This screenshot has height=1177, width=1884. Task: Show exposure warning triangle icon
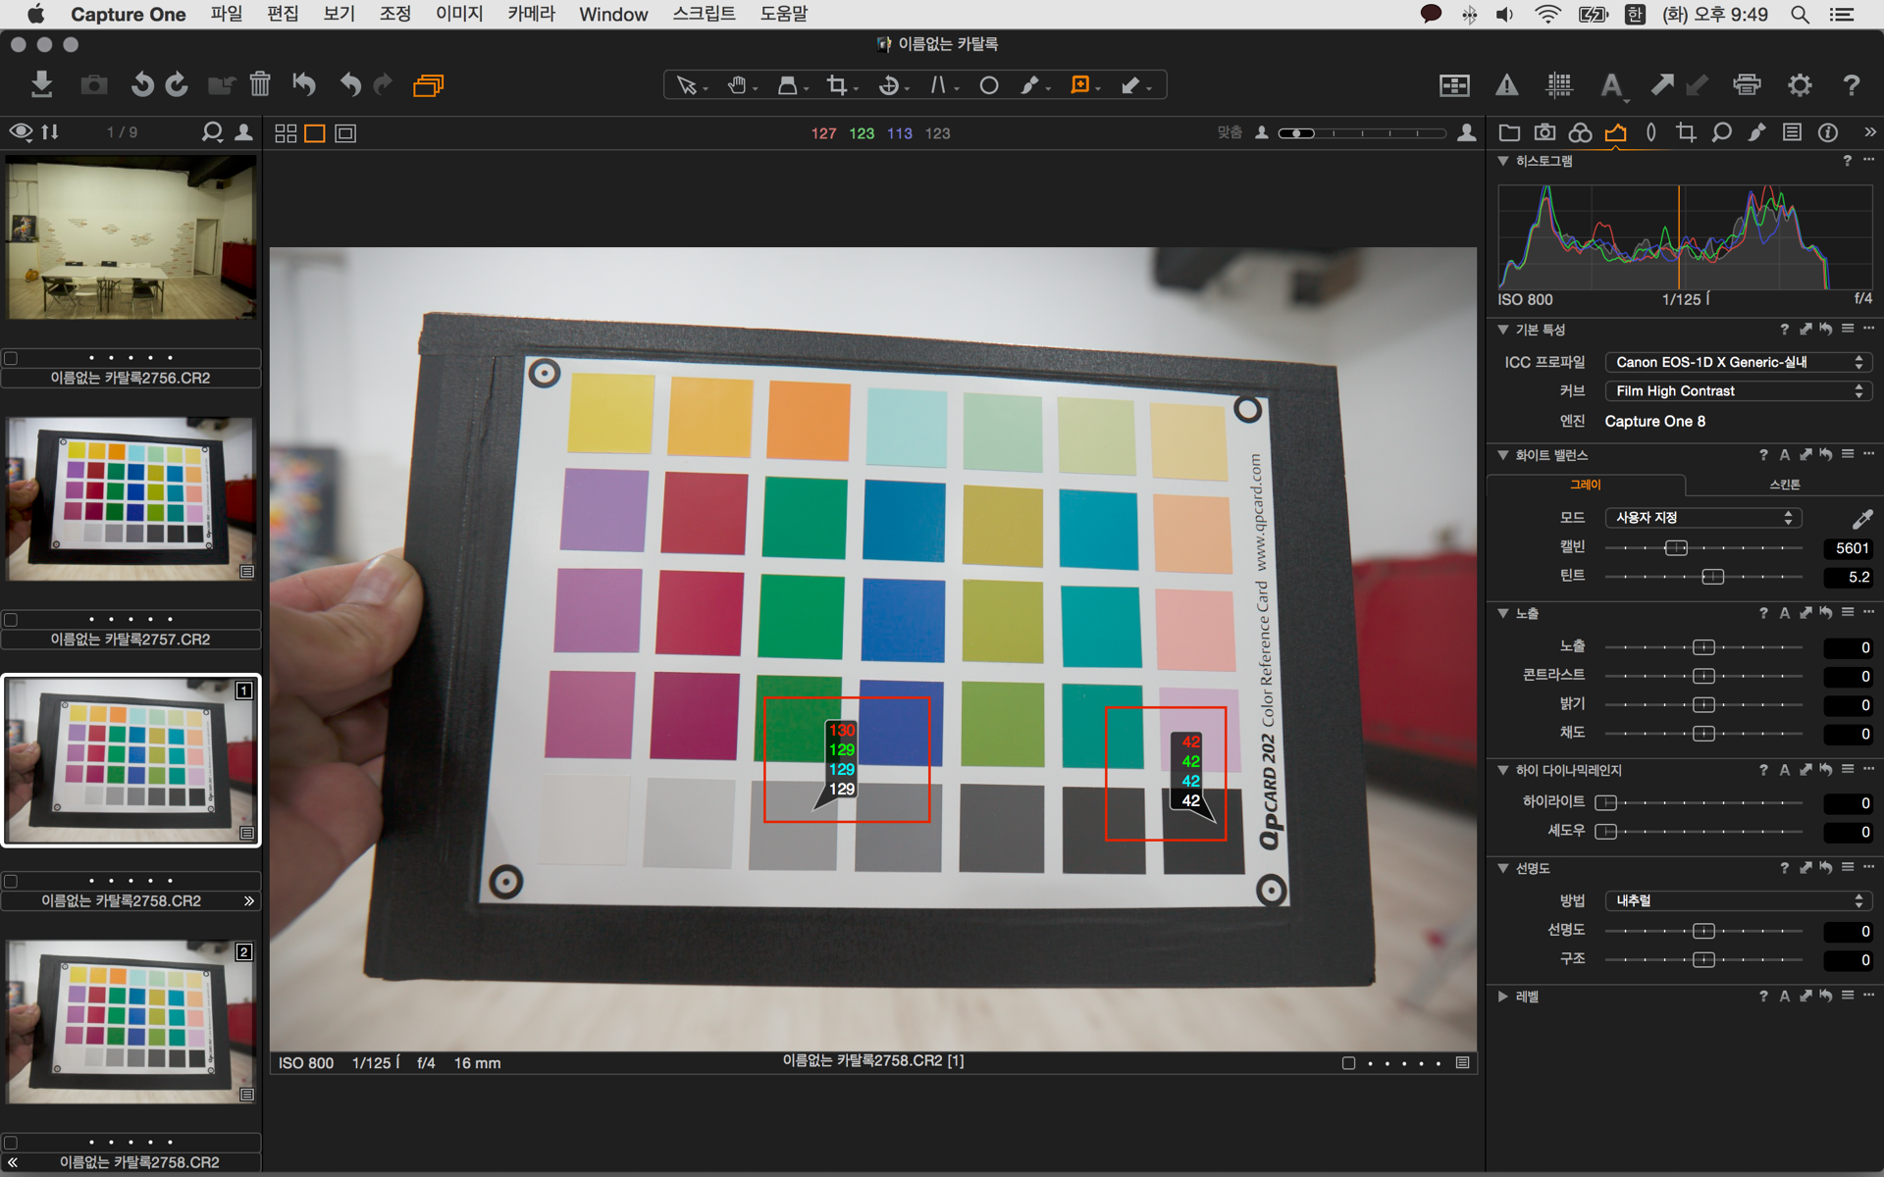pos(1506,85)
